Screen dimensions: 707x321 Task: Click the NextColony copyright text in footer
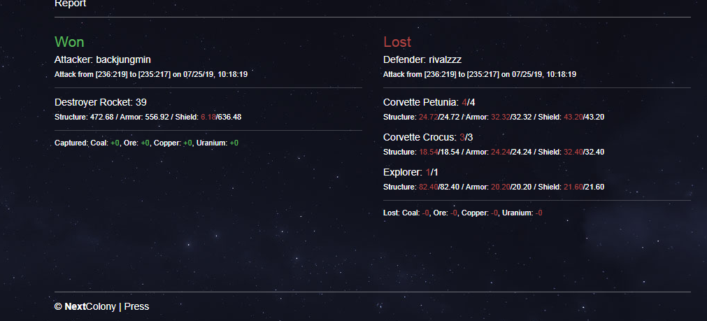[x=85, y=306]
